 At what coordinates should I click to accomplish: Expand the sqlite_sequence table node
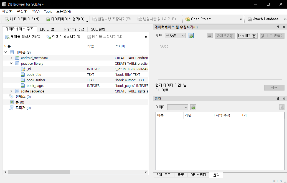pos(11,91)
